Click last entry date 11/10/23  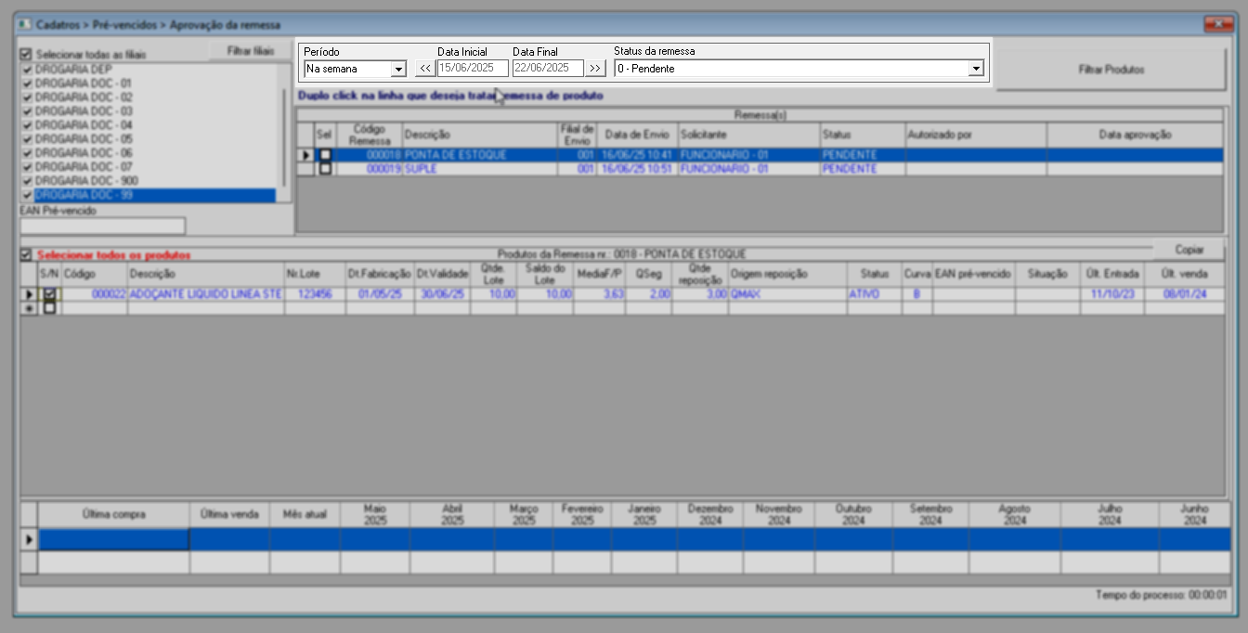(1111, 294)
